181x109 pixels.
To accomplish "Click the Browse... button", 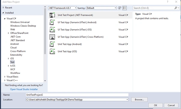I will (x=139, y=100).
